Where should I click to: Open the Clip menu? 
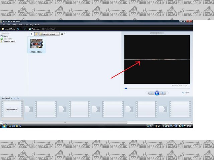tap(26, 25)
